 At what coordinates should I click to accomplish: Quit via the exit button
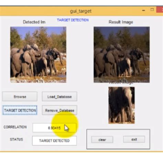click(x=134, y=139)
